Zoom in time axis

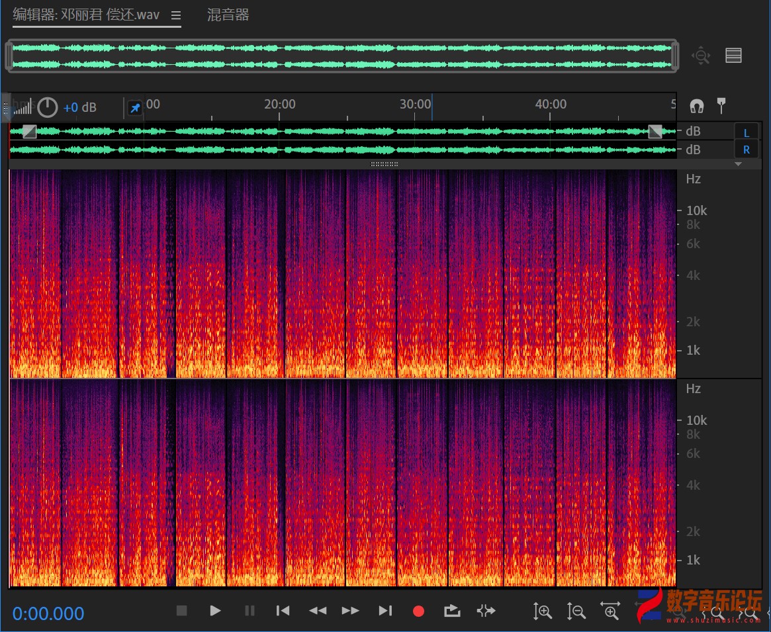click(x=610, y=611)
